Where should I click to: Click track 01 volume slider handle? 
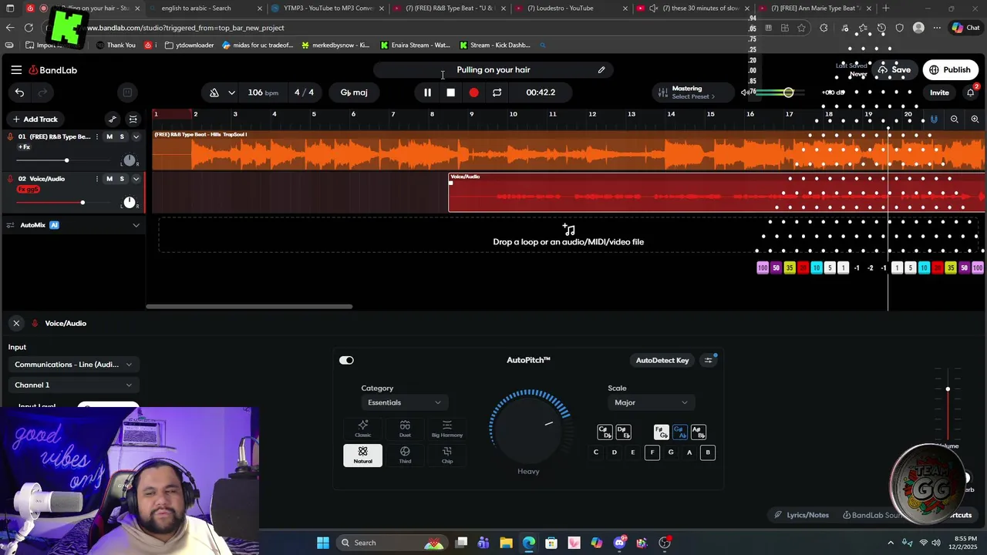[x=66, y=160]
